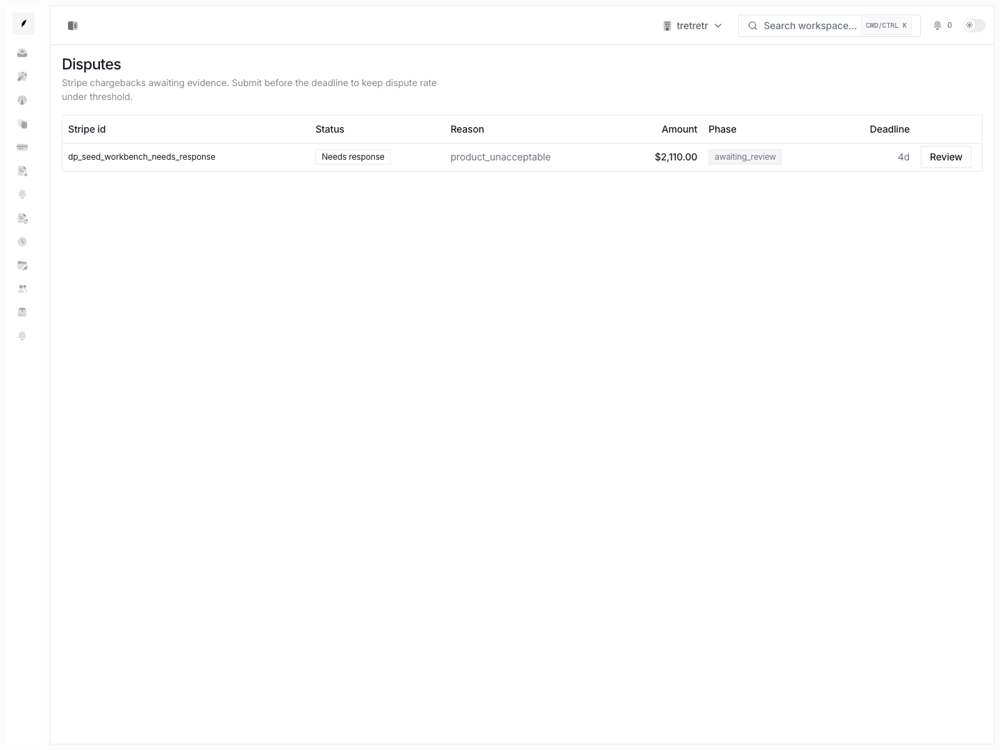Open the folder with leaf sidebar icon
1000x750 pixels.
tap(22, 265)
